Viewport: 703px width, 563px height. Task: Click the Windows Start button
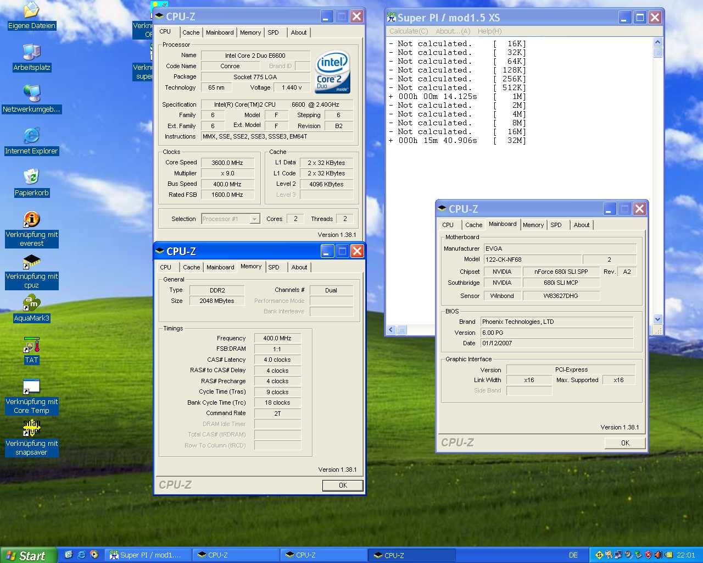[x=29, y=555]
